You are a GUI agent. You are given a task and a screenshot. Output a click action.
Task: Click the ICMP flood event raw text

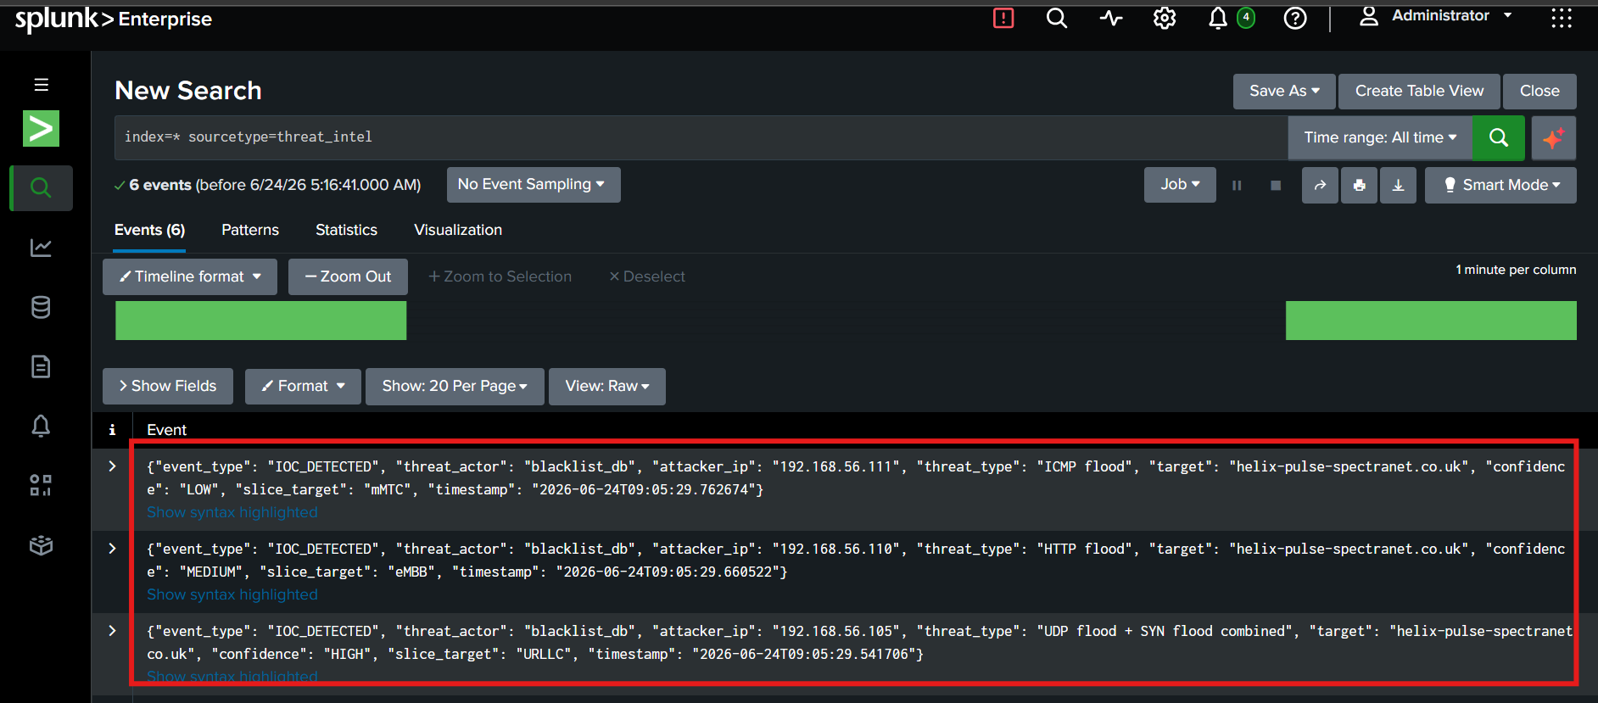[x=856, y=478]
